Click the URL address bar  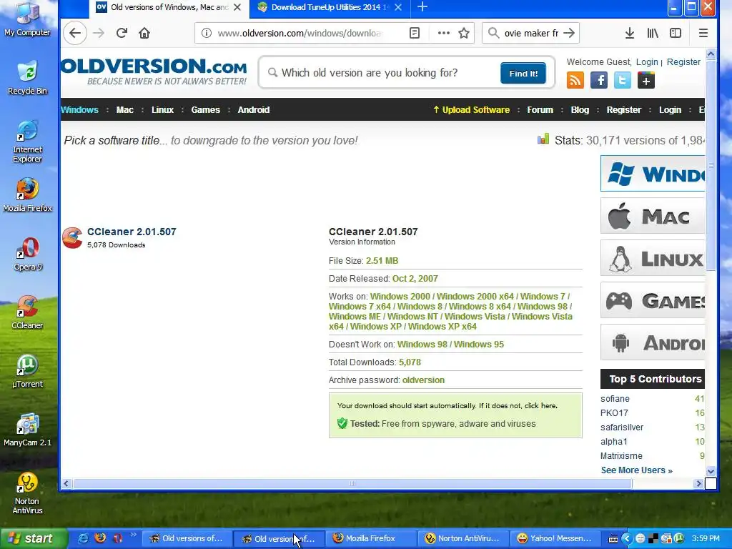tap(300, 33)
